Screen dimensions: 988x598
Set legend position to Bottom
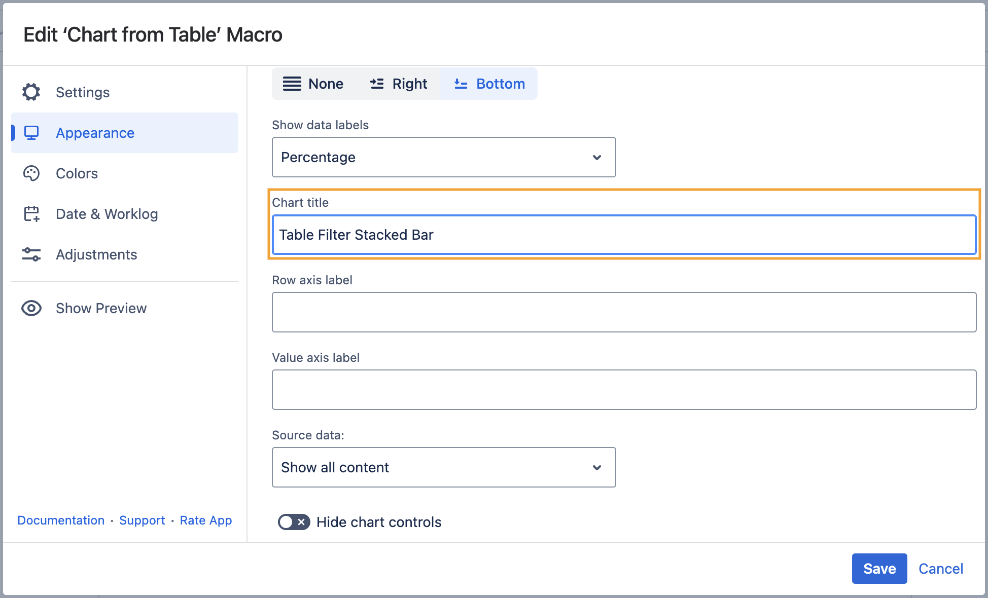click(489, 84)
